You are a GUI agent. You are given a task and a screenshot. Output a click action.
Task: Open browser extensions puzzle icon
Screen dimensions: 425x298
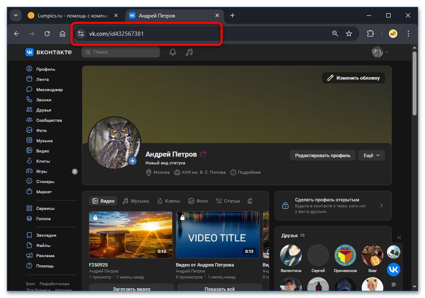(x=370, y=34)
